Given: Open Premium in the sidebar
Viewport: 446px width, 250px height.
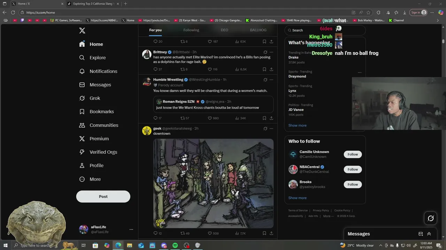Looking at the screenshot, I should (x=94, y=139).
